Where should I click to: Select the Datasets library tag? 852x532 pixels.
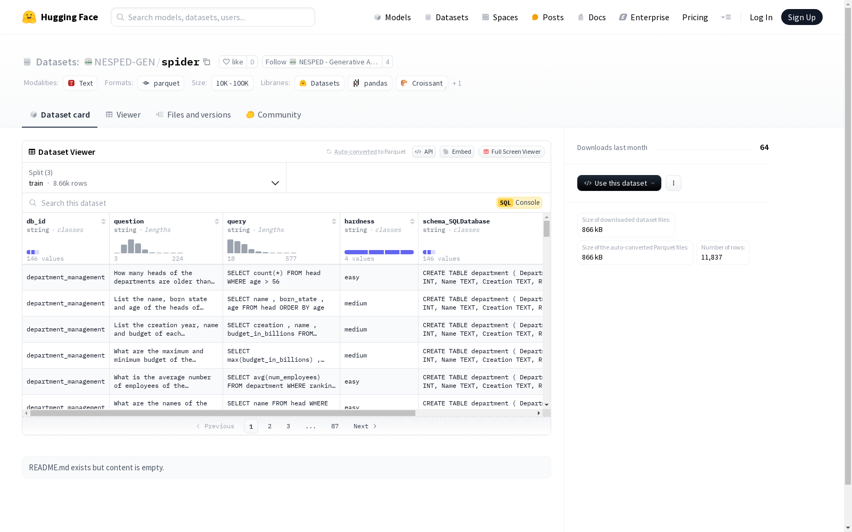319,83
